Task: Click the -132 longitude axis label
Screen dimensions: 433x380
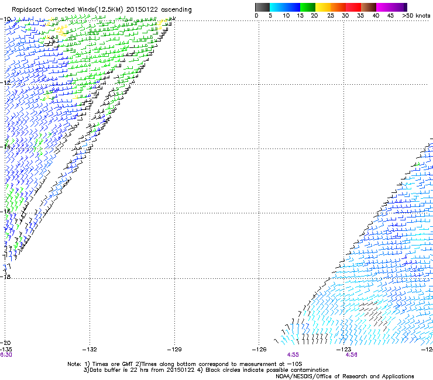Action: [x=90, y=350]
